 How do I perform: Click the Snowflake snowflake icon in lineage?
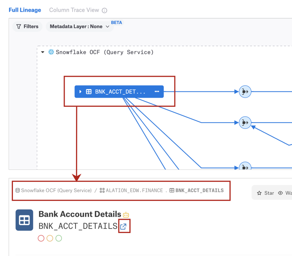pyautogui.click(x=51, y=52)
